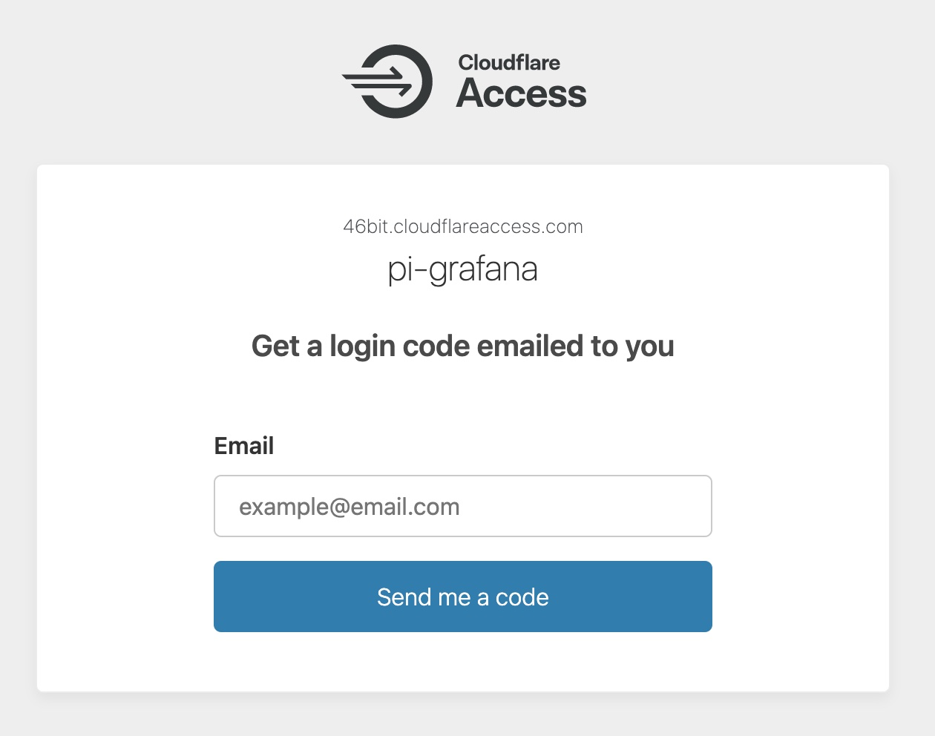This screenshot has width=935, height=736.
Task: Click the arrow lines inside the logo
Action: point(377,82)
